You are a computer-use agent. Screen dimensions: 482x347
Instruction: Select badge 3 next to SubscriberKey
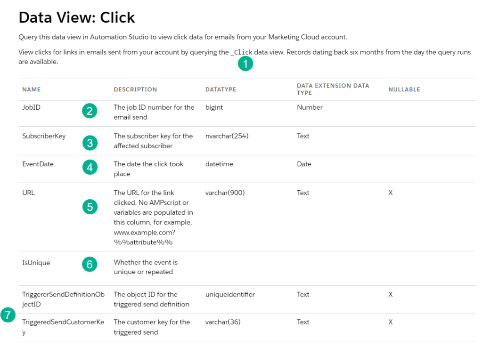pos(90,142)
